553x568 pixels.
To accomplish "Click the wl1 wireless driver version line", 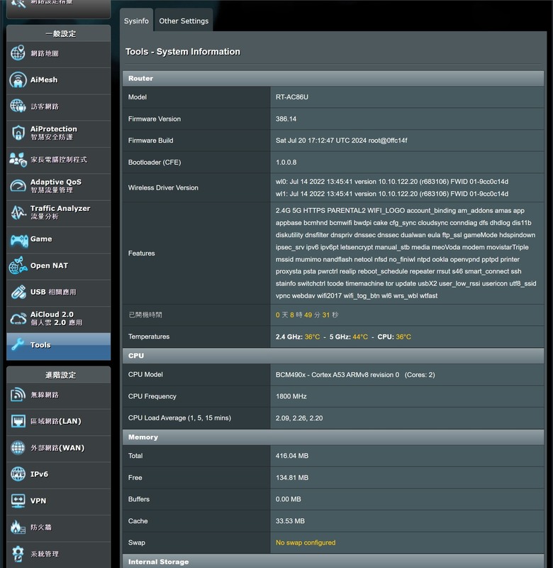I will (391, 194).
